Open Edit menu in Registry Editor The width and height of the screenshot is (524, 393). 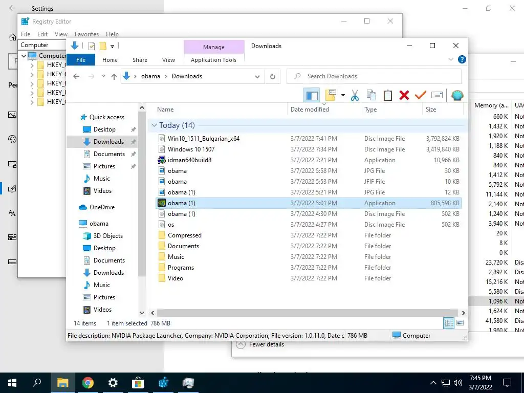[x=42, y=34]
